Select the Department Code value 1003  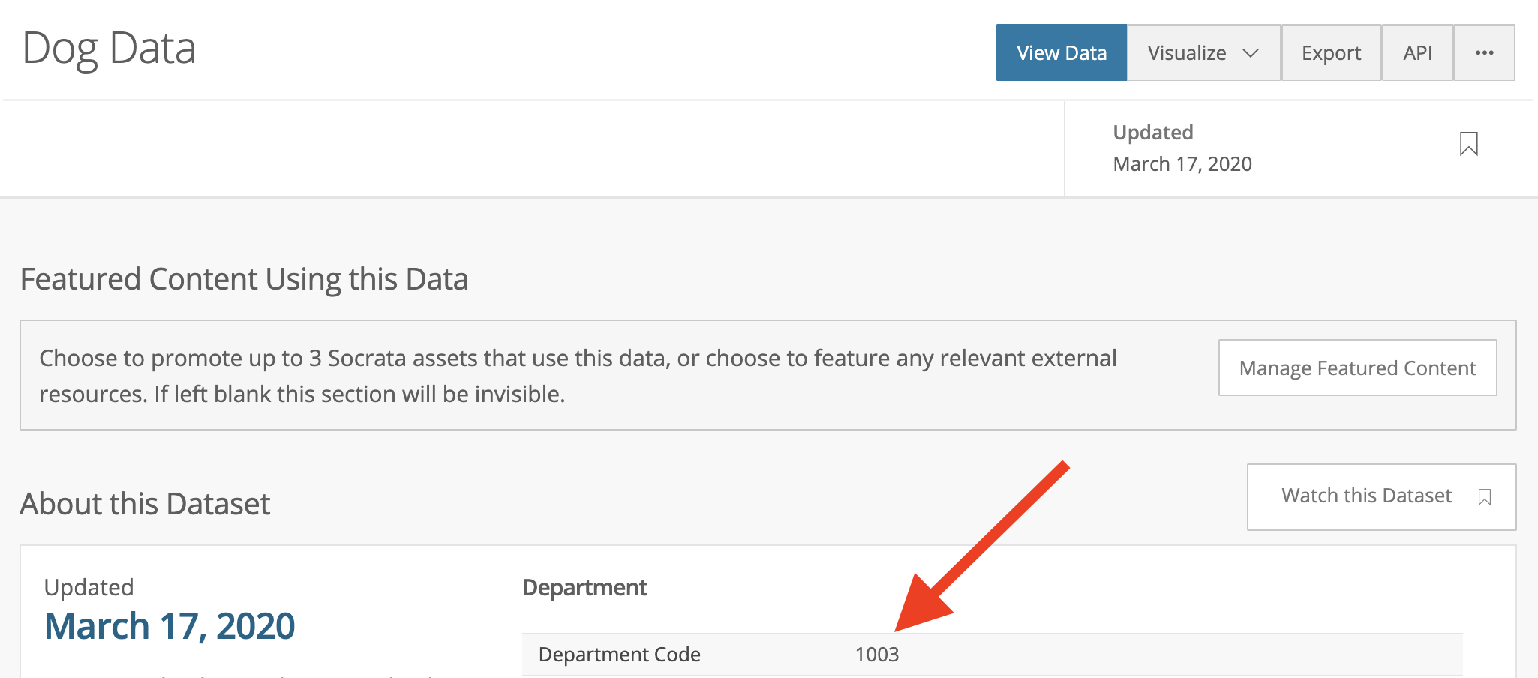pyautogui.click(x=876, y=655)
